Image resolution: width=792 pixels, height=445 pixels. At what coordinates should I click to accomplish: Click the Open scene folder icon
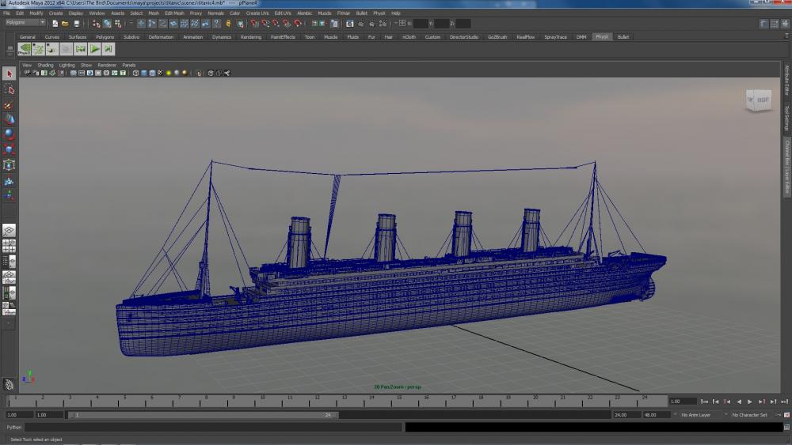(x=65, y=24)
